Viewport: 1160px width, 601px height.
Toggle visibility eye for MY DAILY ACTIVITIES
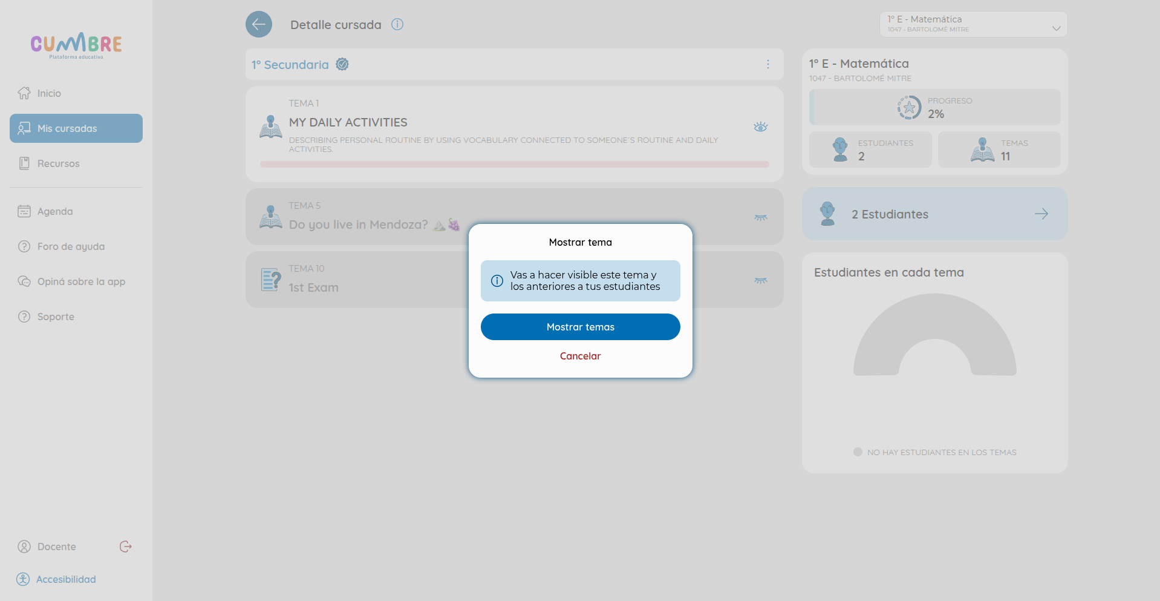pyautogui.click(x=761, y=126)
